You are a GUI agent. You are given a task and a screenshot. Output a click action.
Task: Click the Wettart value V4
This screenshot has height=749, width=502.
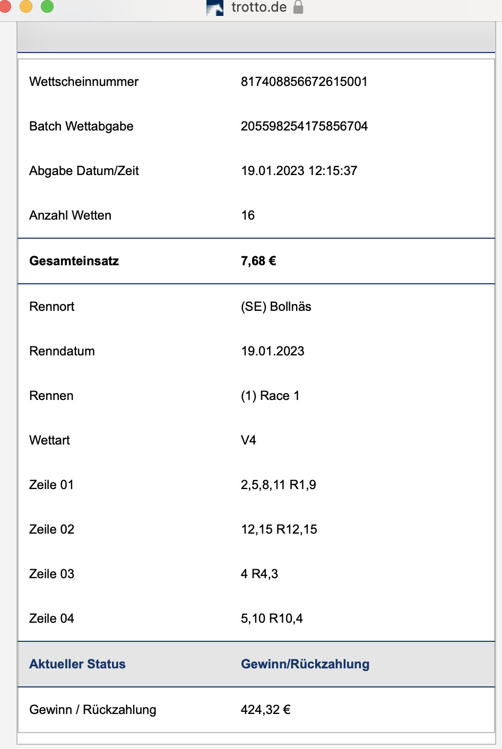248,440
